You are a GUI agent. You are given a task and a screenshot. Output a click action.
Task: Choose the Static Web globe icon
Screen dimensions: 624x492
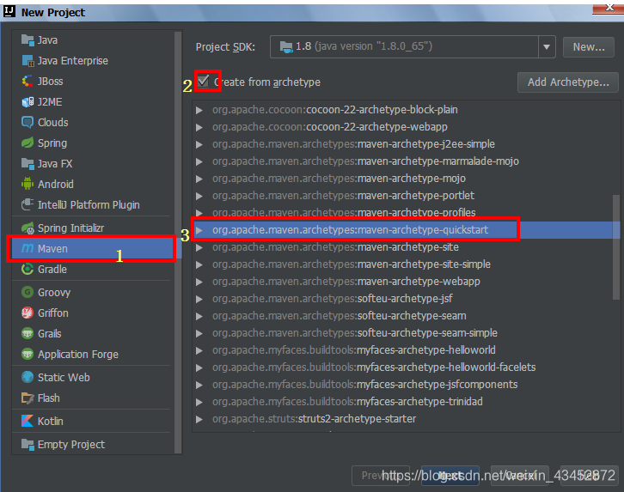click(28, 377)
